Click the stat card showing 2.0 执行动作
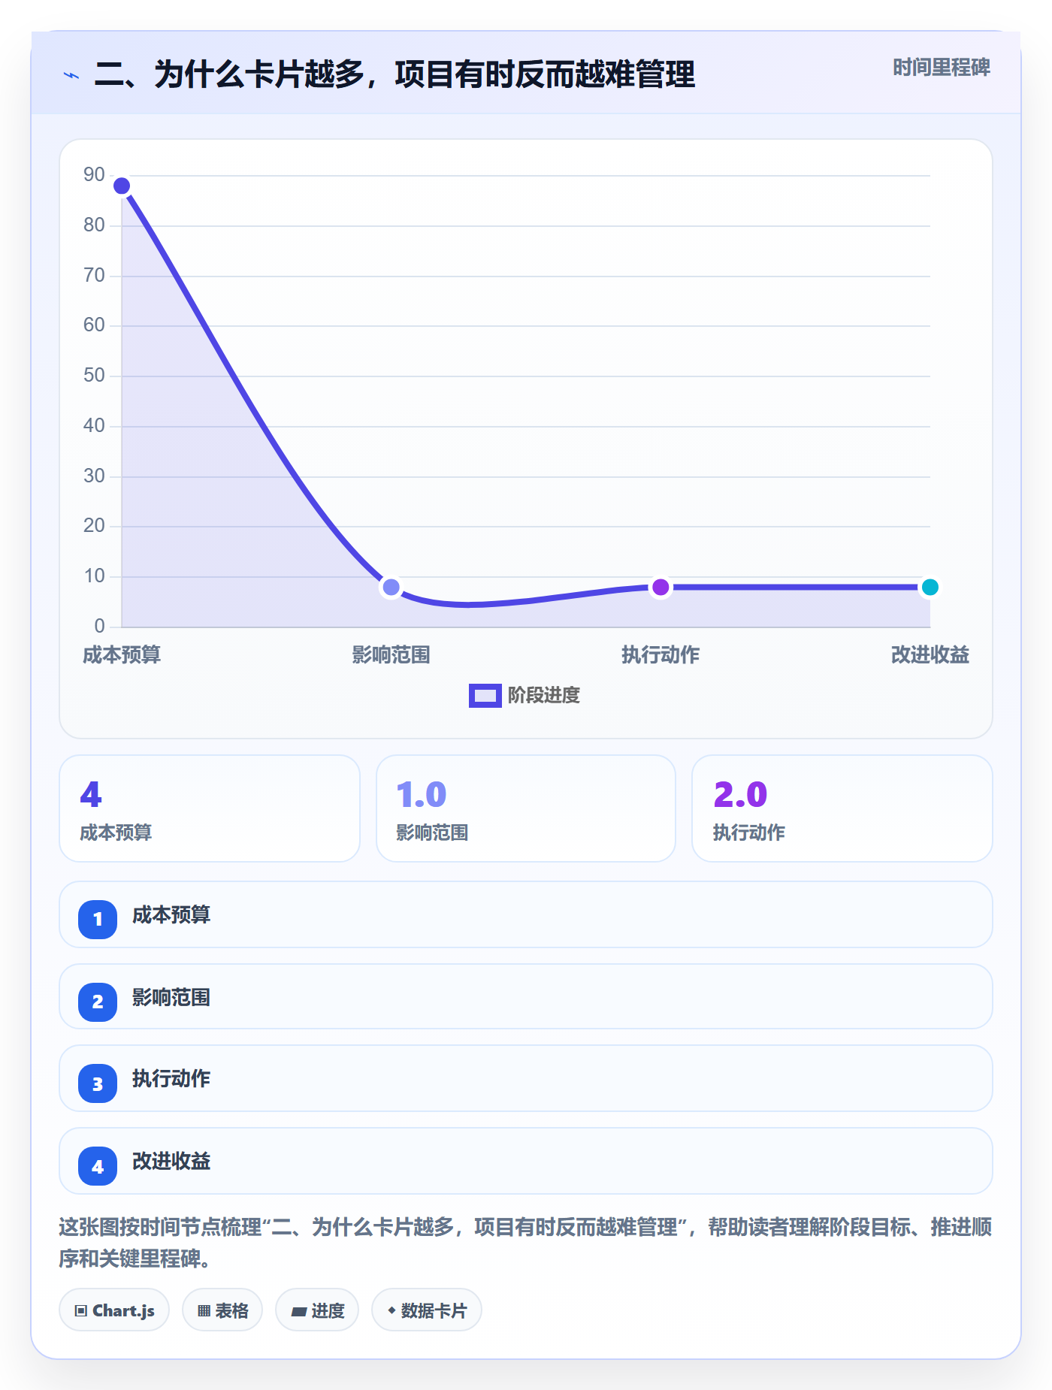 coord(842,808)
